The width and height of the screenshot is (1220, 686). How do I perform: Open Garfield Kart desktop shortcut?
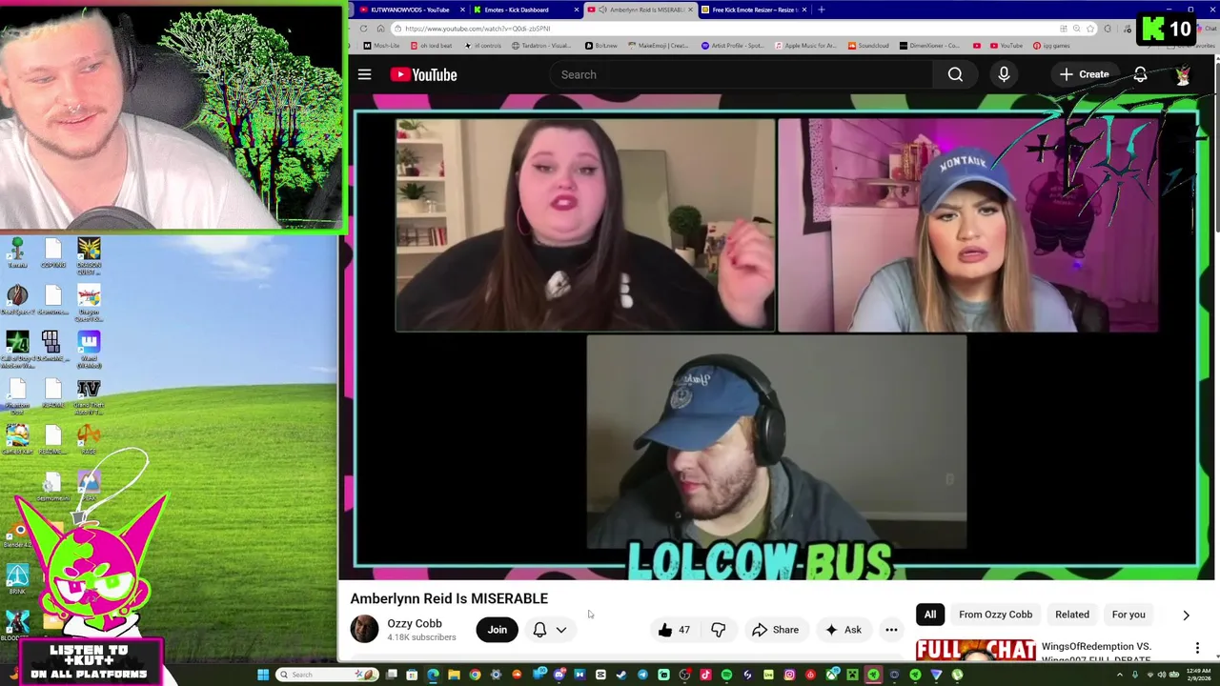coord(17,439)
